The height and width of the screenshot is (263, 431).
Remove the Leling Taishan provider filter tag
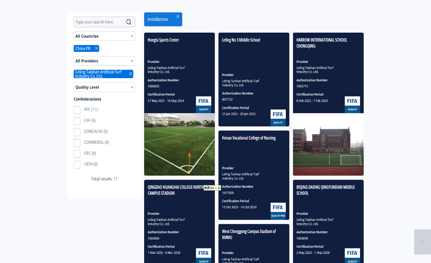pyautogui.click(x=131, y=74)
